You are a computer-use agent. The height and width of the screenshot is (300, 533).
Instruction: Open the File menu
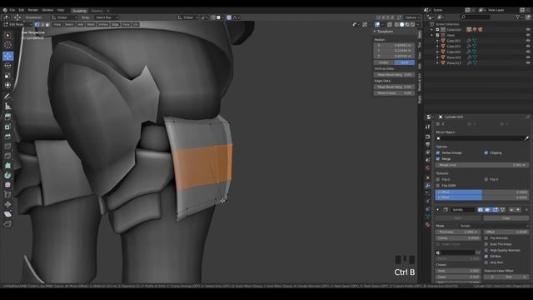pos(12,10)
